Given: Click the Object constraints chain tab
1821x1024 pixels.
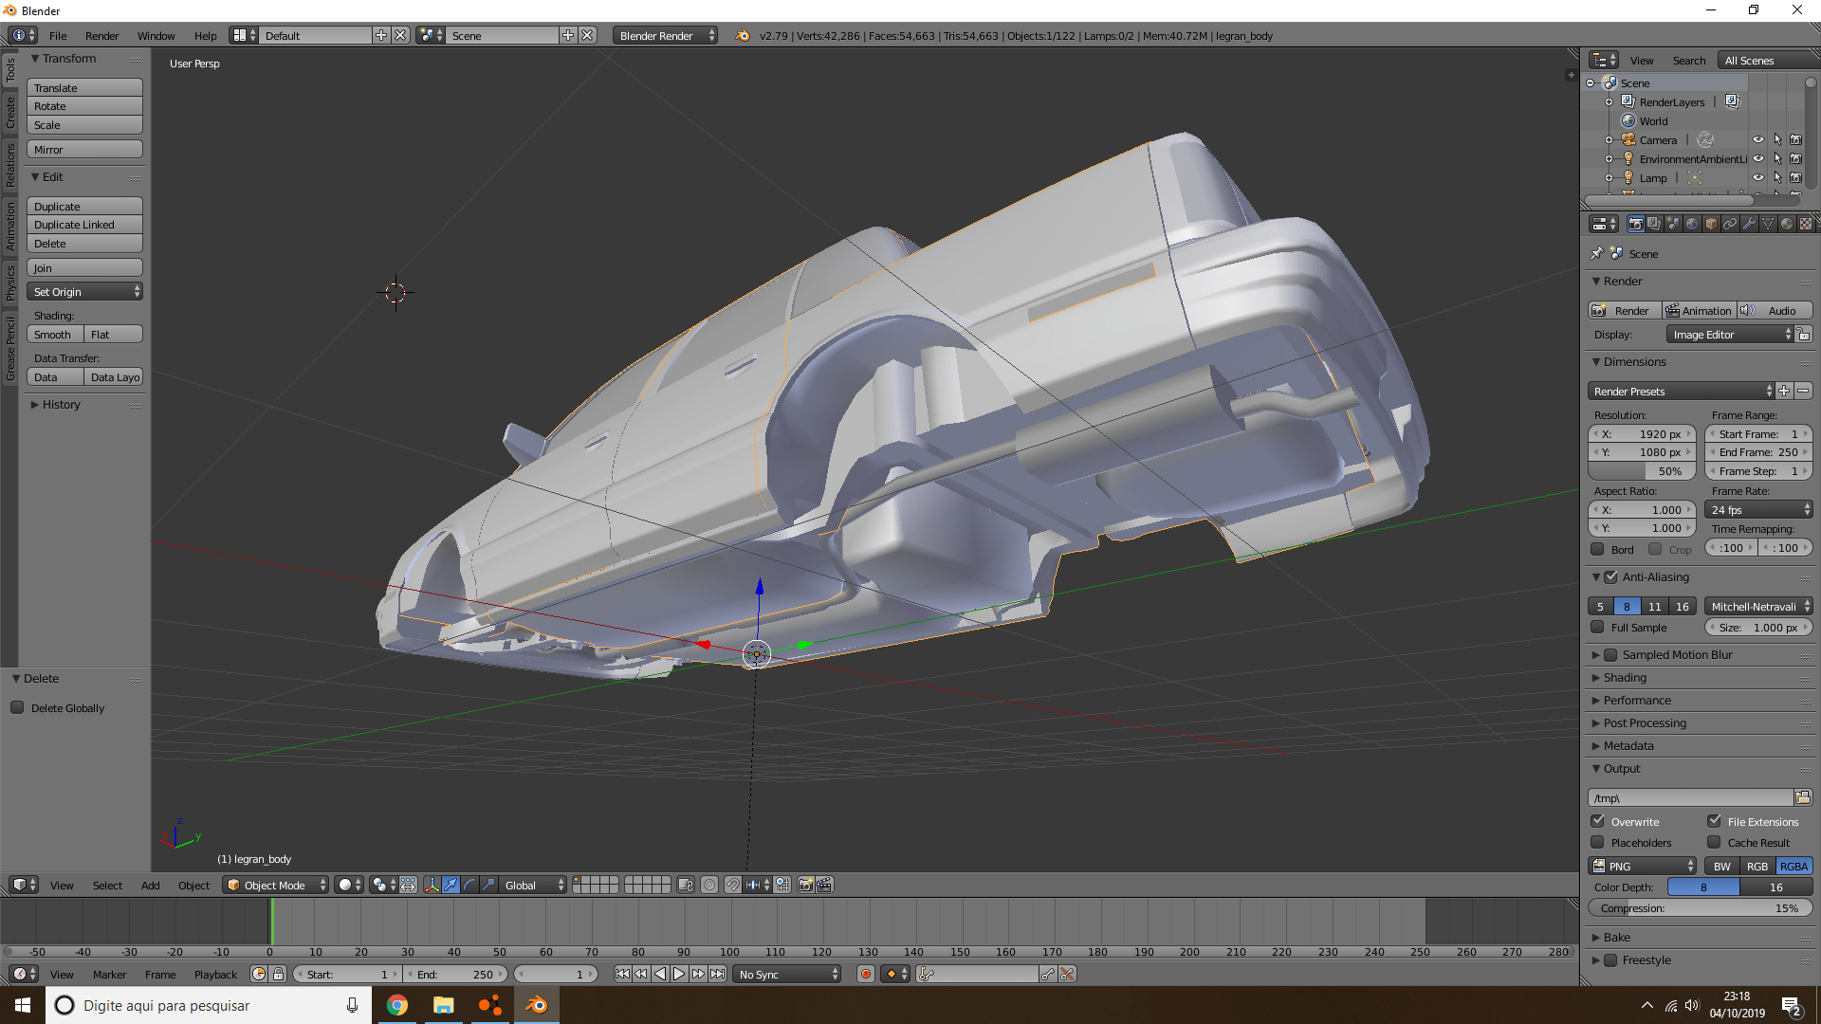Looking at the screenshot, I should click(x=1730, y=225).
